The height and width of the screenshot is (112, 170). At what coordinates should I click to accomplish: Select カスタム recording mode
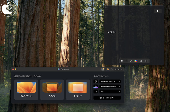(52, 90)
